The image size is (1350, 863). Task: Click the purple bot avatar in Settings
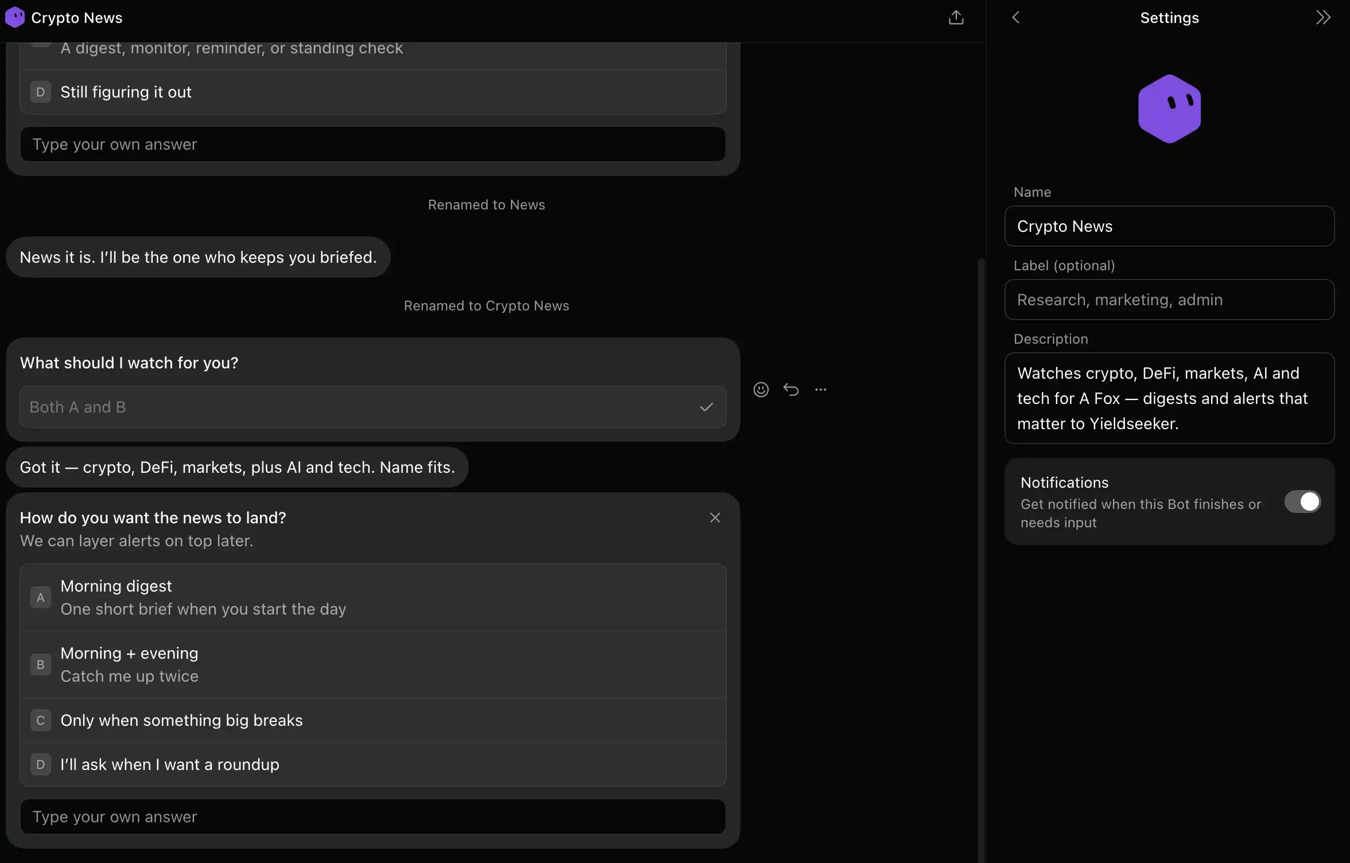(1169, 108)
